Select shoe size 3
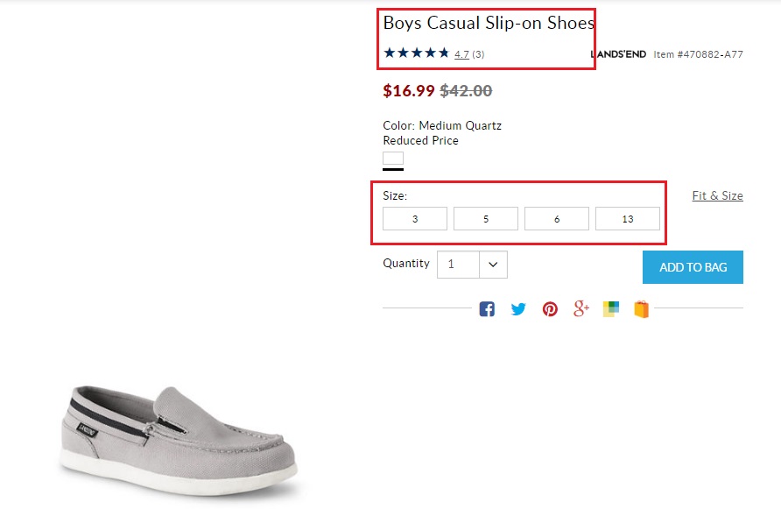 415,219
